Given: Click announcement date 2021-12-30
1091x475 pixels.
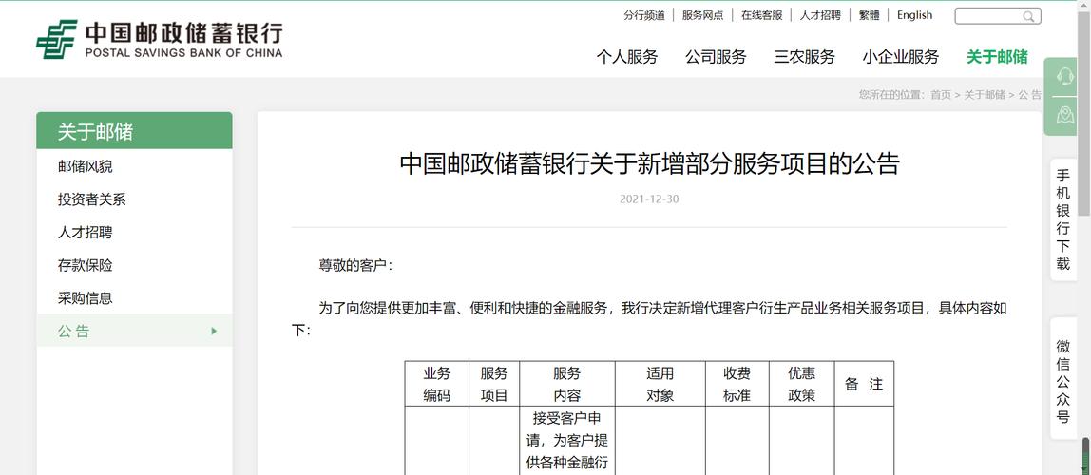Looking at the screenshot, I should click(x=649, y=199).
